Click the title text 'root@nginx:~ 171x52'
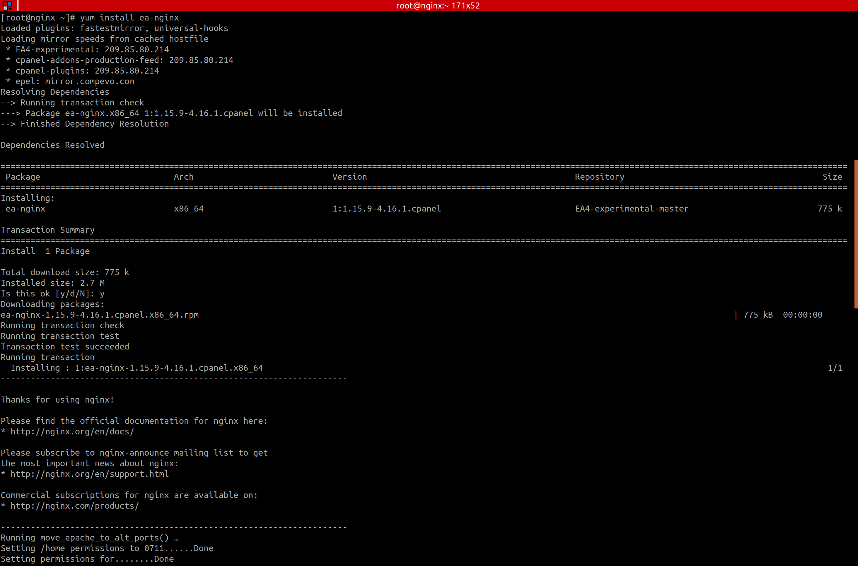 tap(437, 6)
